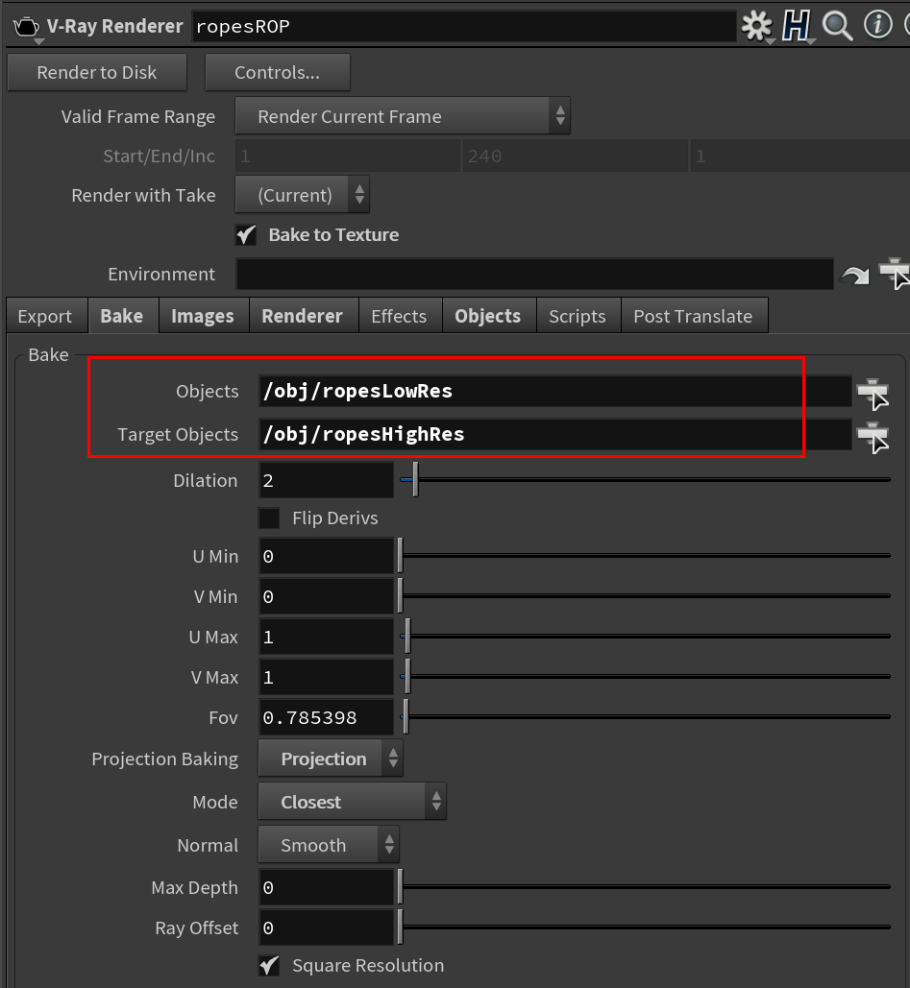The image size is (910, 988).
Task: Switch to the Export tab
Action: [45, 316]
